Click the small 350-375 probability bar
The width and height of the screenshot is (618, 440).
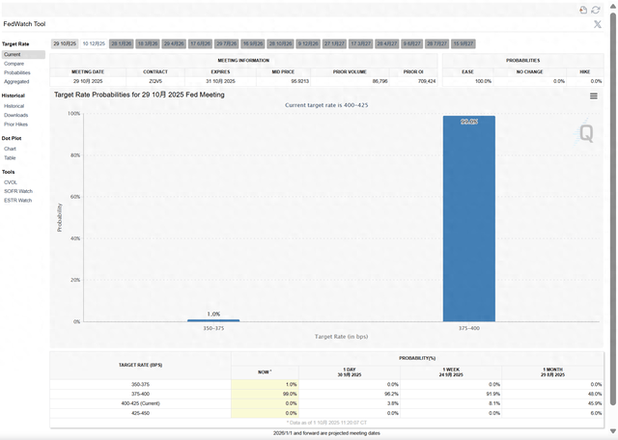tap(213, 319)
